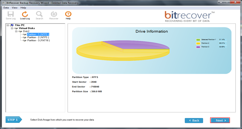Select Partition - 3 ( FAT16 ) in tree
This screenshot has height=129, width=242.
[39, 40]
